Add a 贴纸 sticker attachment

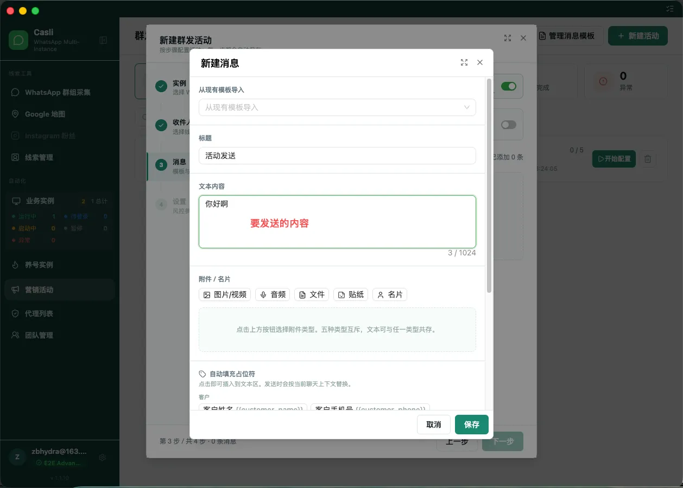351,294
